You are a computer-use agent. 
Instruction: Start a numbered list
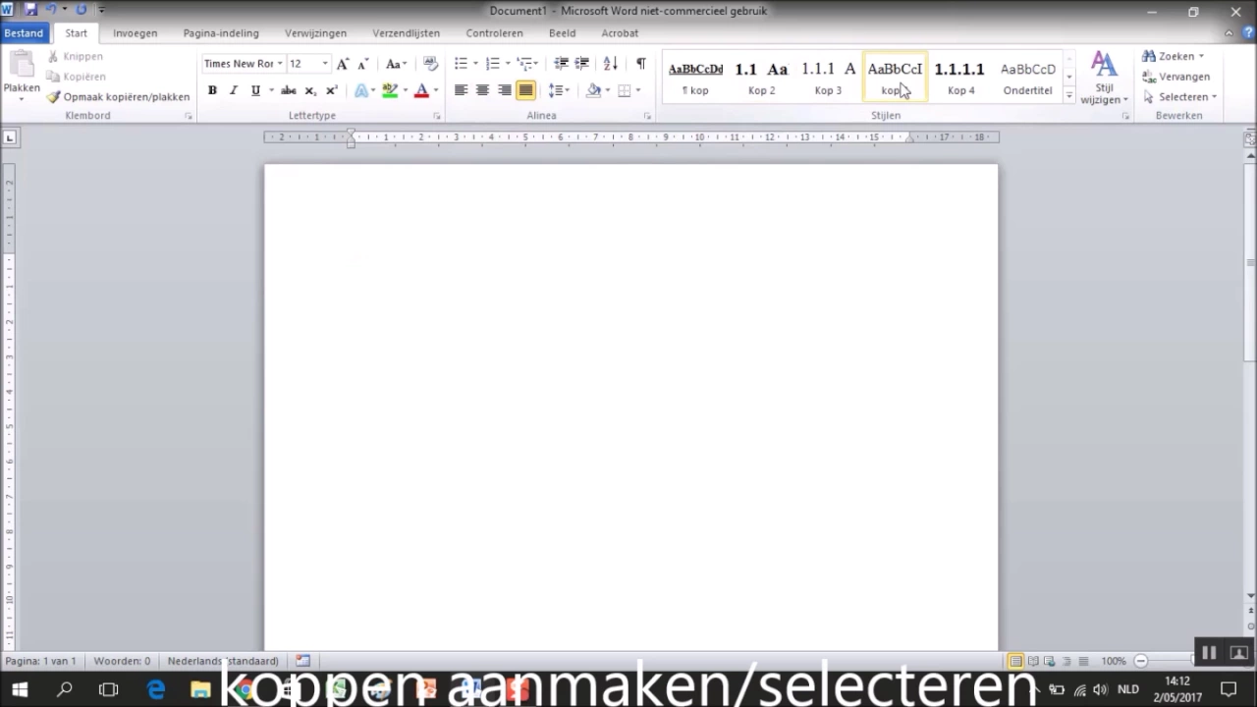[493, 64]
